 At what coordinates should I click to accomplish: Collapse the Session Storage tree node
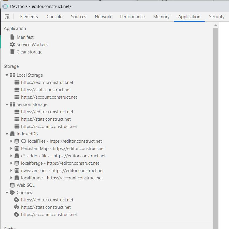7,105
